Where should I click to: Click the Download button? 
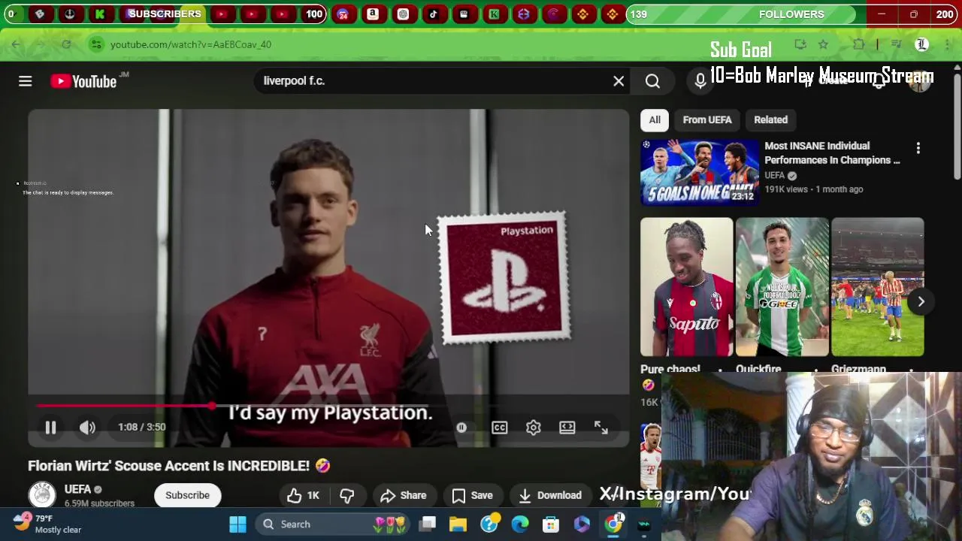coord(550,495)
